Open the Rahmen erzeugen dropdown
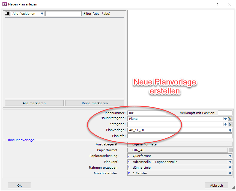This screenshot has height=191, width=236. pos(230,168)
